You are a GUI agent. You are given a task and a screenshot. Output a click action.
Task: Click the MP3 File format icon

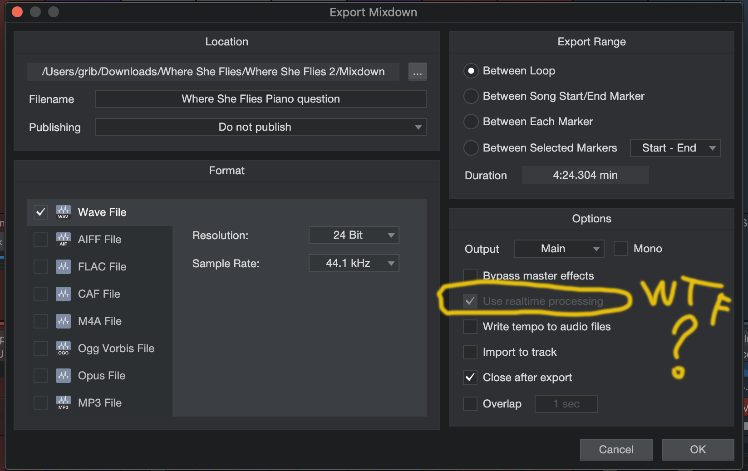(x=64, y=402)
